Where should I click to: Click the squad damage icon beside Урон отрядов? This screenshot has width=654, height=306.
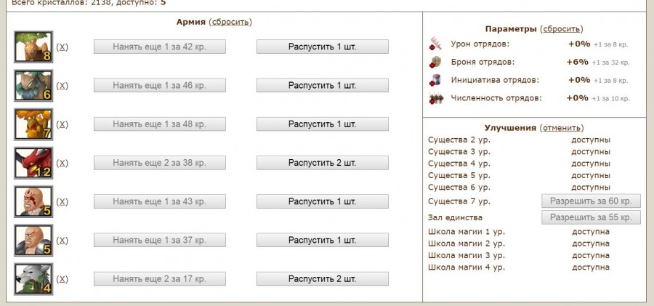click(x=436, y=44)
